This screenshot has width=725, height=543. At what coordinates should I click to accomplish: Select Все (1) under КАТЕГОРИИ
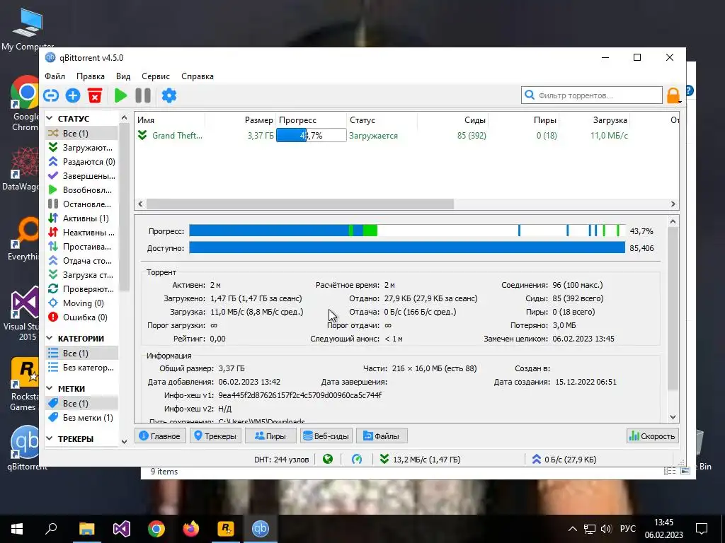pos(82,354)
